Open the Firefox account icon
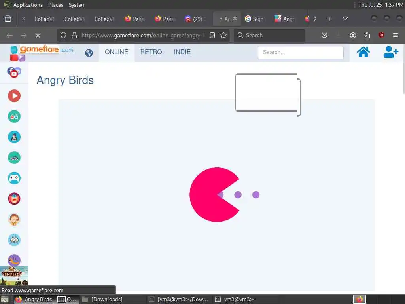The height and width of the screenshot is (304, 405). tap(353, 35)
